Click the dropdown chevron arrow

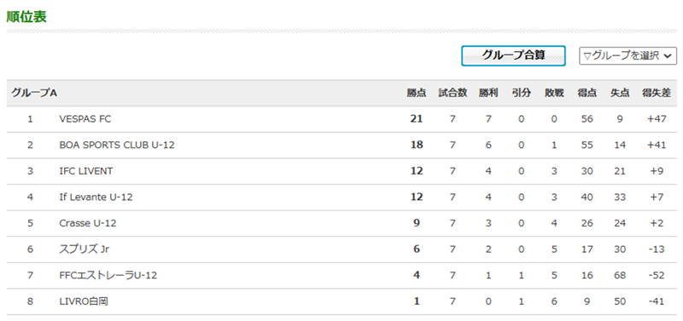[668, 56]
